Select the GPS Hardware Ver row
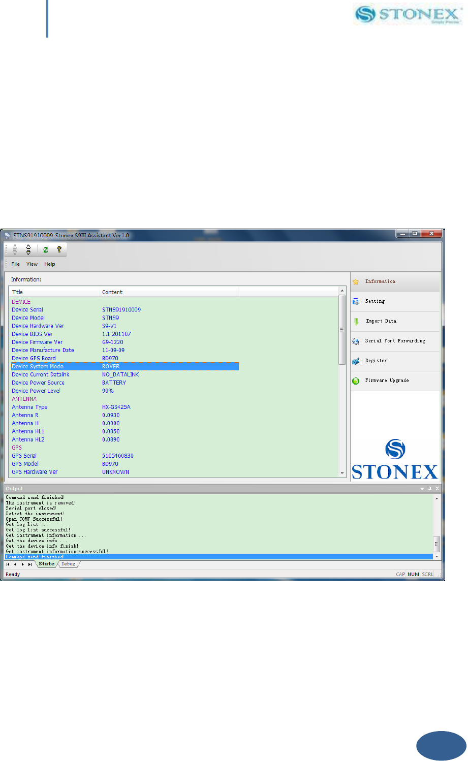This screenshot has height=761, width=468. tap(124, 472)
